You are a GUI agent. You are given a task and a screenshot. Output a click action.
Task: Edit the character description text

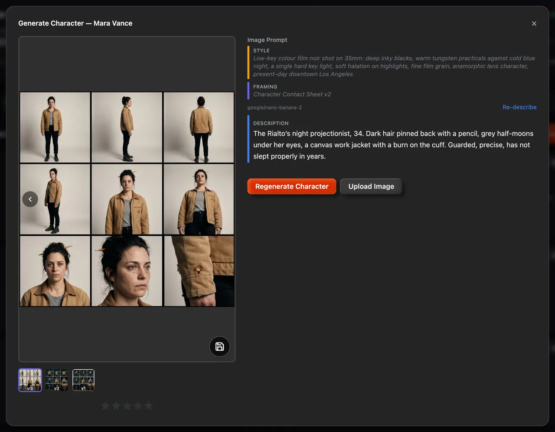394,145
